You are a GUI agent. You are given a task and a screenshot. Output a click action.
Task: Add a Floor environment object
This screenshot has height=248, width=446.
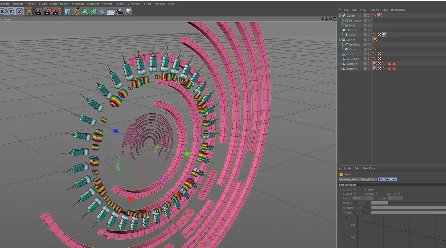(x=111, y=12)
